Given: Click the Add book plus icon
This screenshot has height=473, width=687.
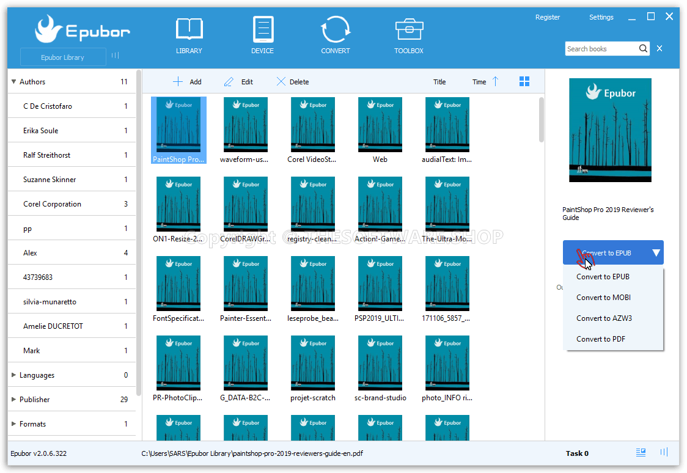Looking at the screenshot, I should click(x=178, y=81).
